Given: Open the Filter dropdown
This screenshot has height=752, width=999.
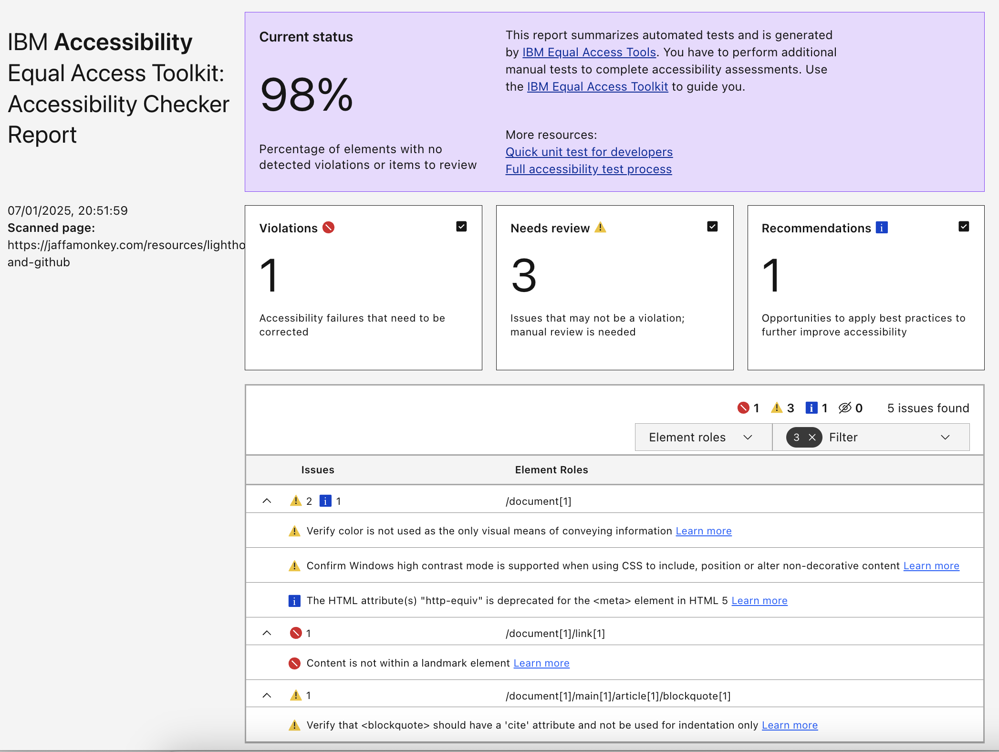Looking at the screenshot, I should pyautogui.click(x=871, y=437).
